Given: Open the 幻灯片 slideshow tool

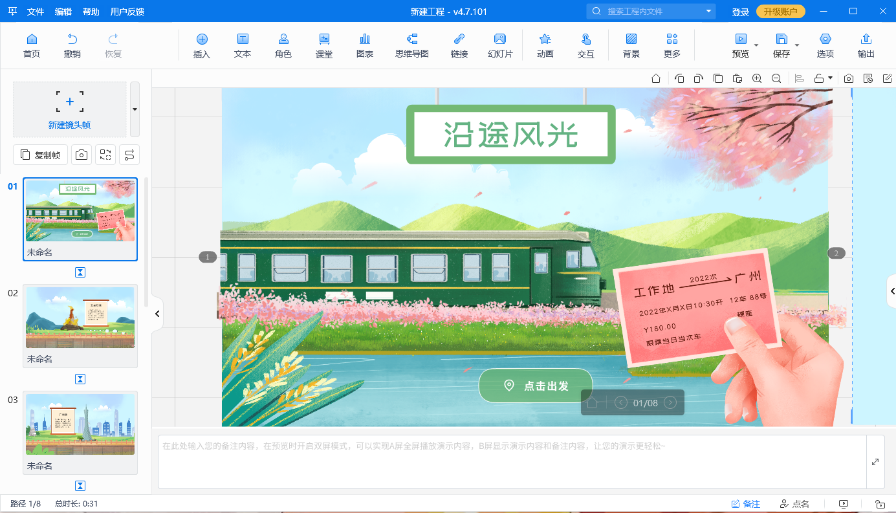Looking at the screenshot, I should pos(500,46).
